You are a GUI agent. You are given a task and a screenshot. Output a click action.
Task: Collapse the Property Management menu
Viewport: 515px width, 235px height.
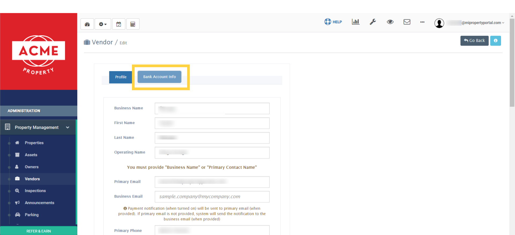[x=38, y=127]
